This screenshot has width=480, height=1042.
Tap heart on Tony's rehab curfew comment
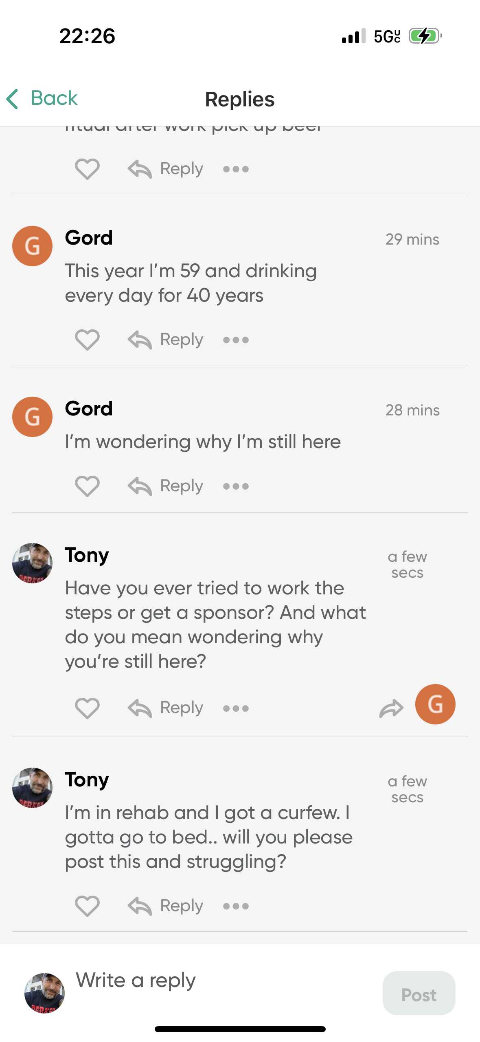pos(87,906)
